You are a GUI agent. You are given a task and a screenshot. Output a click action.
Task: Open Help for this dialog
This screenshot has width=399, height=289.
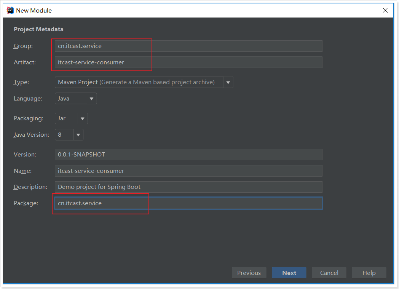point(369,273)
